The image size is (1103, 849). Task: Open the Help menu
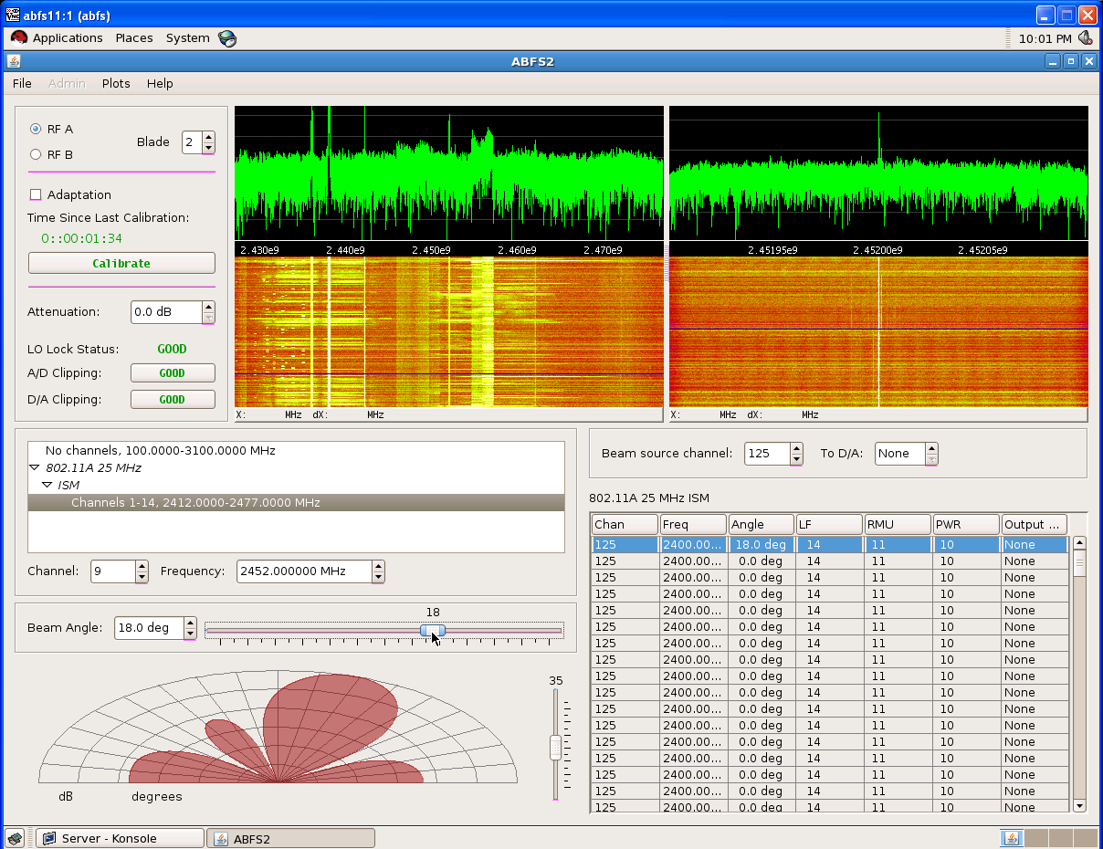[x=160, y=83]
